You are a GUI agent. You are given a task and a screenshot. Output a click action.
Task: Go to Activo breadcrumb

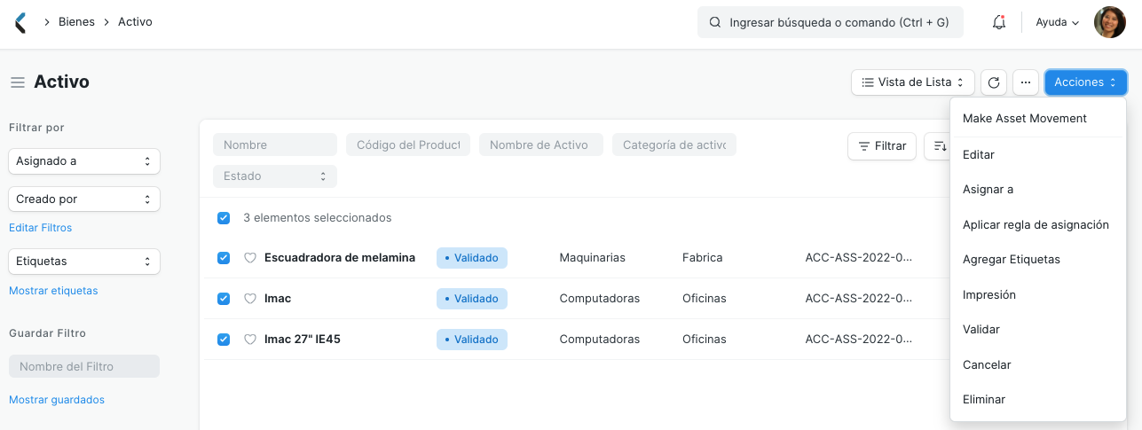tap(135, 22)
